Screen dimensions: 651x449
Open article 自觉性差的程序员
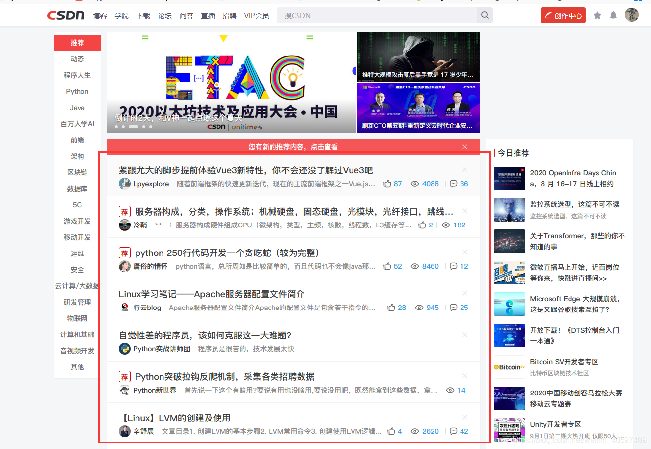coord(205,335)
